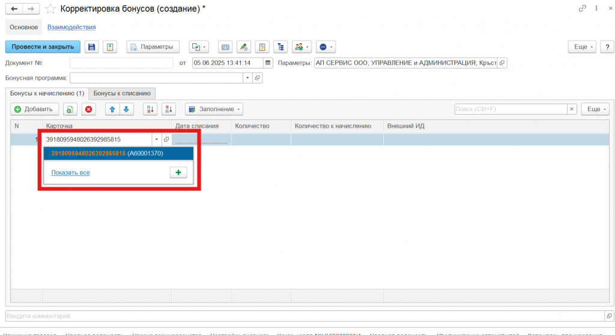Image resolution: width=615 pixels, height=335 pixels.
Task: Click the save document floppy disk icon
Action: [x=92, y=47]
